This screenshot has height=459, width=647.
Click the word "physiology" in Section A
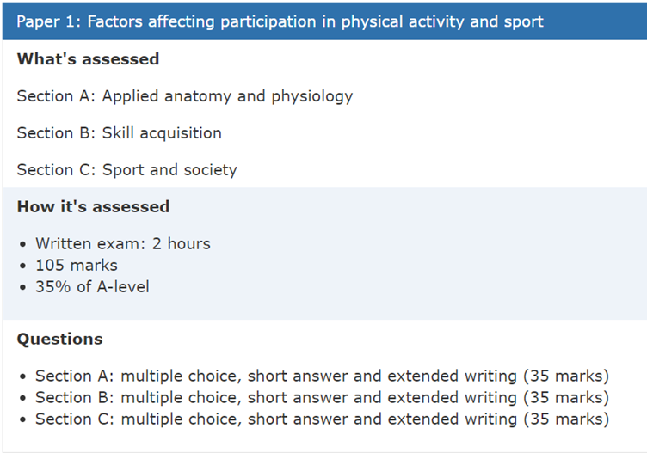click(x=312, y=97)
